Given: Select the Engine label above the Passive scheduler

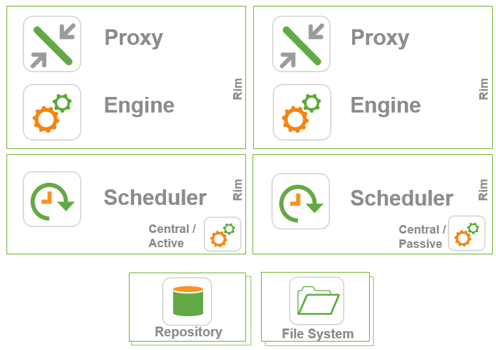Looking at the screenshot, I should pos(385,105).
